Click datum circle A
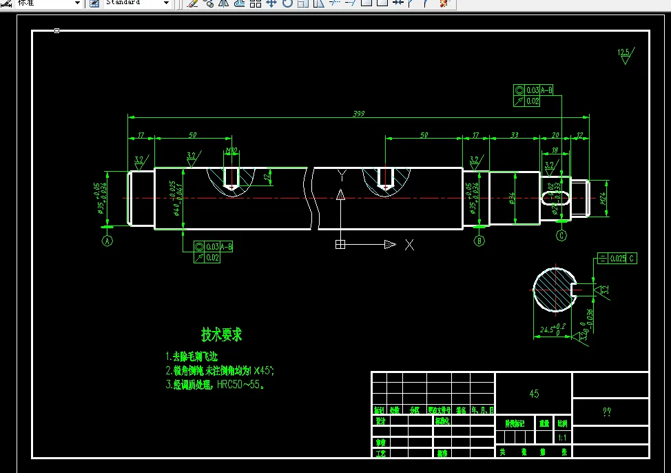Viewport: 671px width, 473px height. coord(107,241)
